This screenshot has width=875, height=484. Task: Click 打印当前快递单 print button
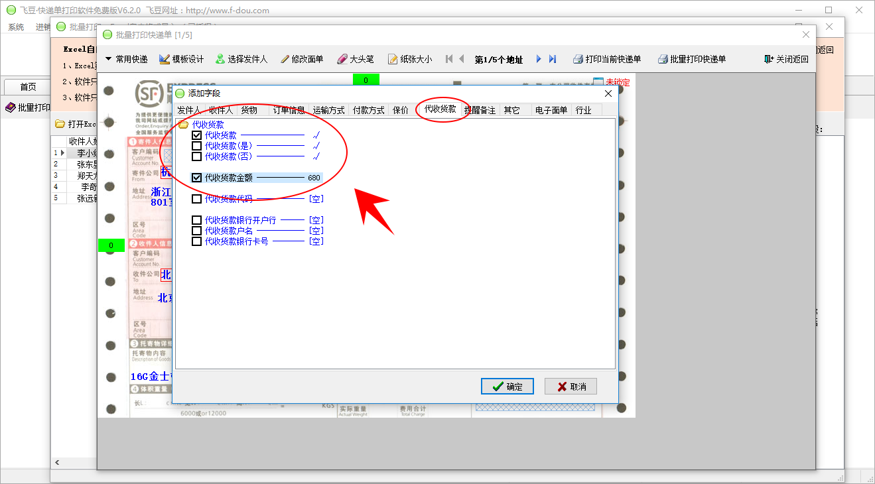coord(607,59)
